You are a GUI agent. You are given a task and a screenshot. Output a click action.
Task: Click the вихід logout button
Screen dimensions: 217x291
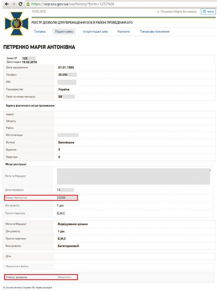[x=208, y=11]
